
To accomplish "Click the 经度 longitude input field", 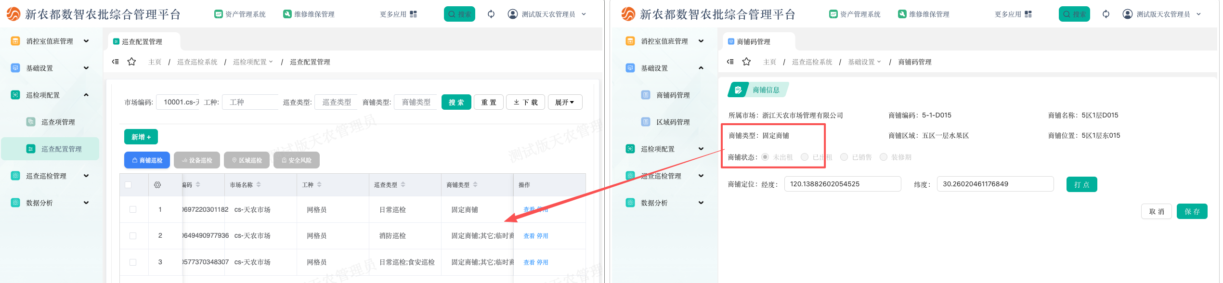I will click(842, 184).
